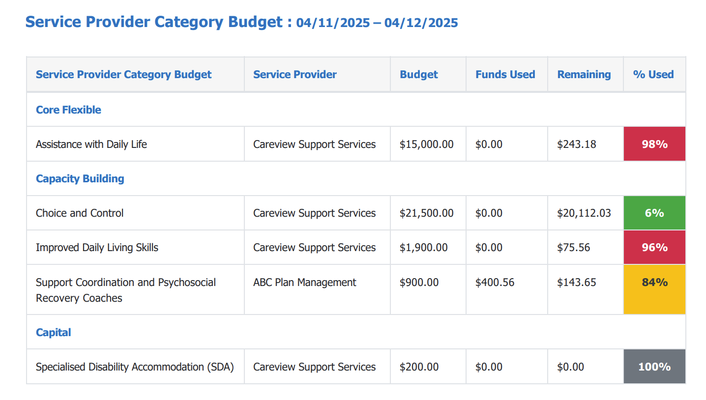
Task: Click the % Used column header
Action: point(653,75)
